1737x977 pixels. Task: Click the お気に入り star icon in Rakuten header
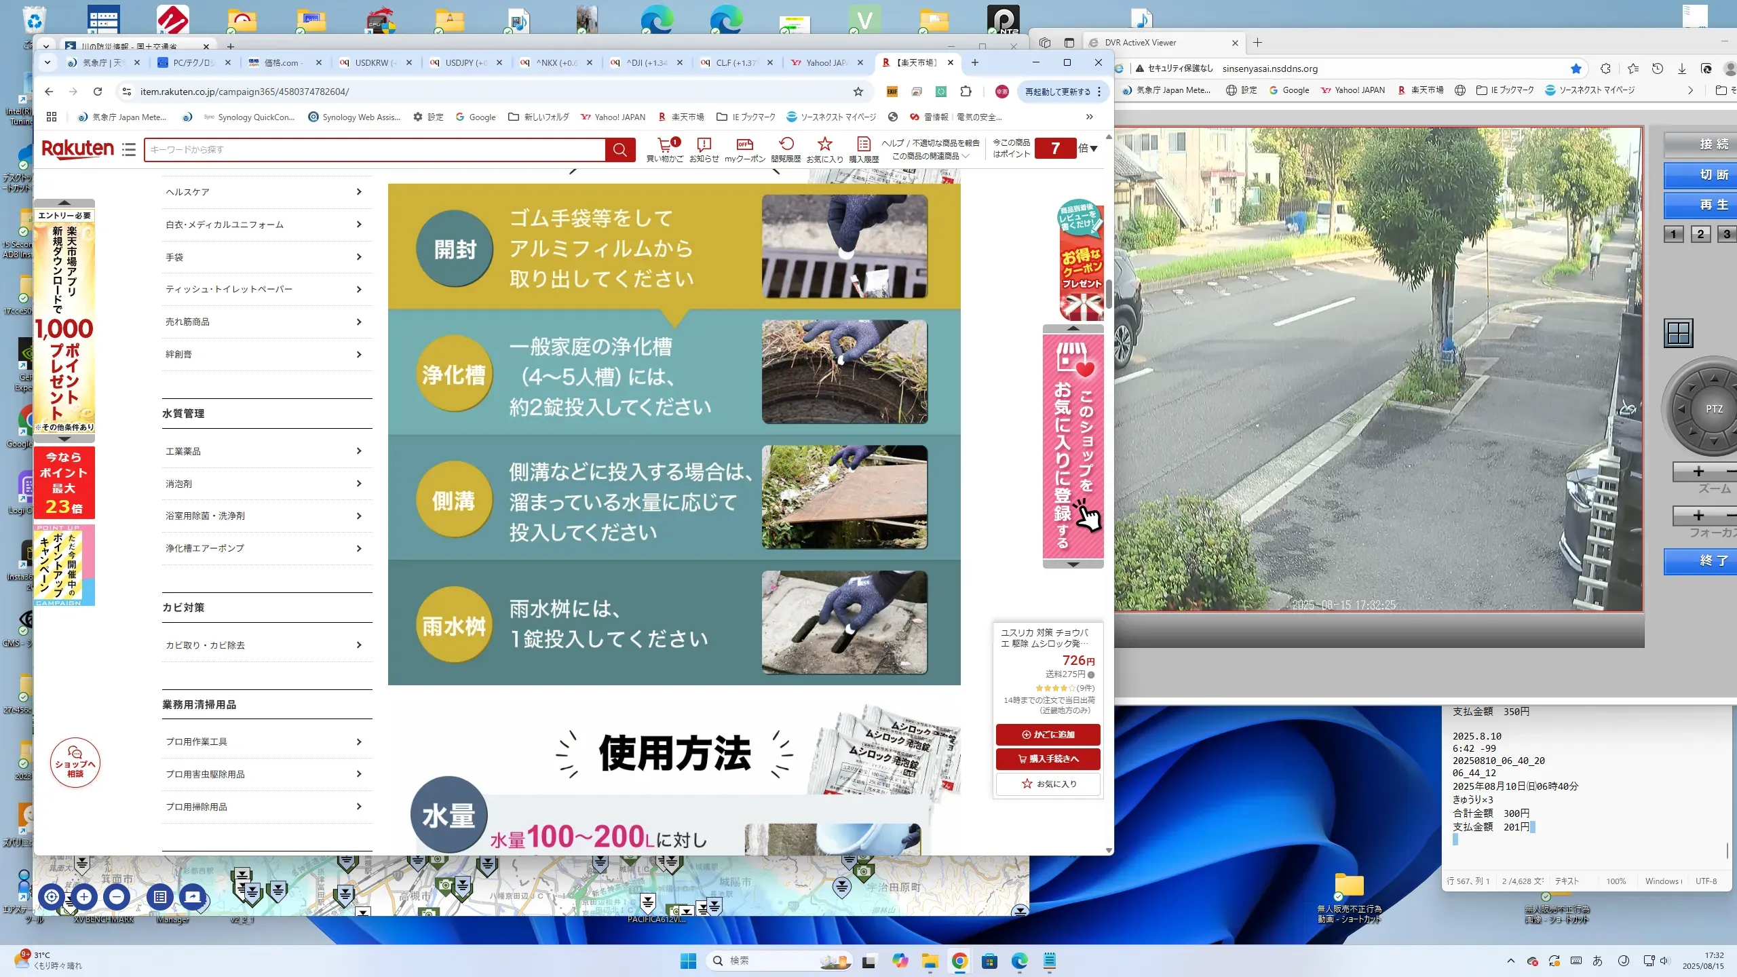pos(824,145)
